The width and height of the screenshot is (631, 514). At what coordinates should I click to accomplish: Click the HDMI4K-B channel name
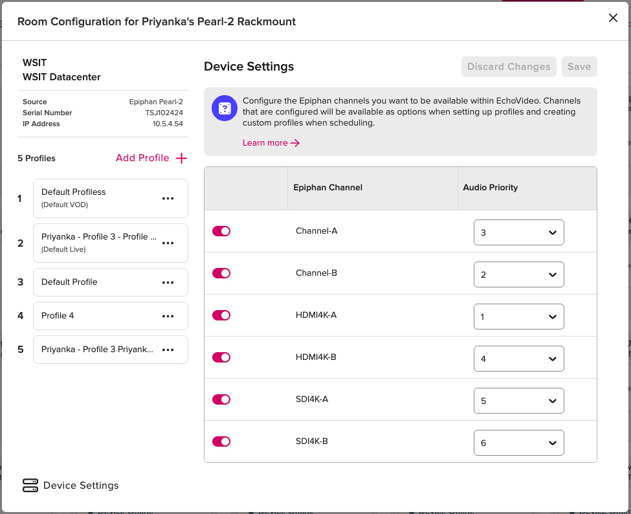[316, 357]
